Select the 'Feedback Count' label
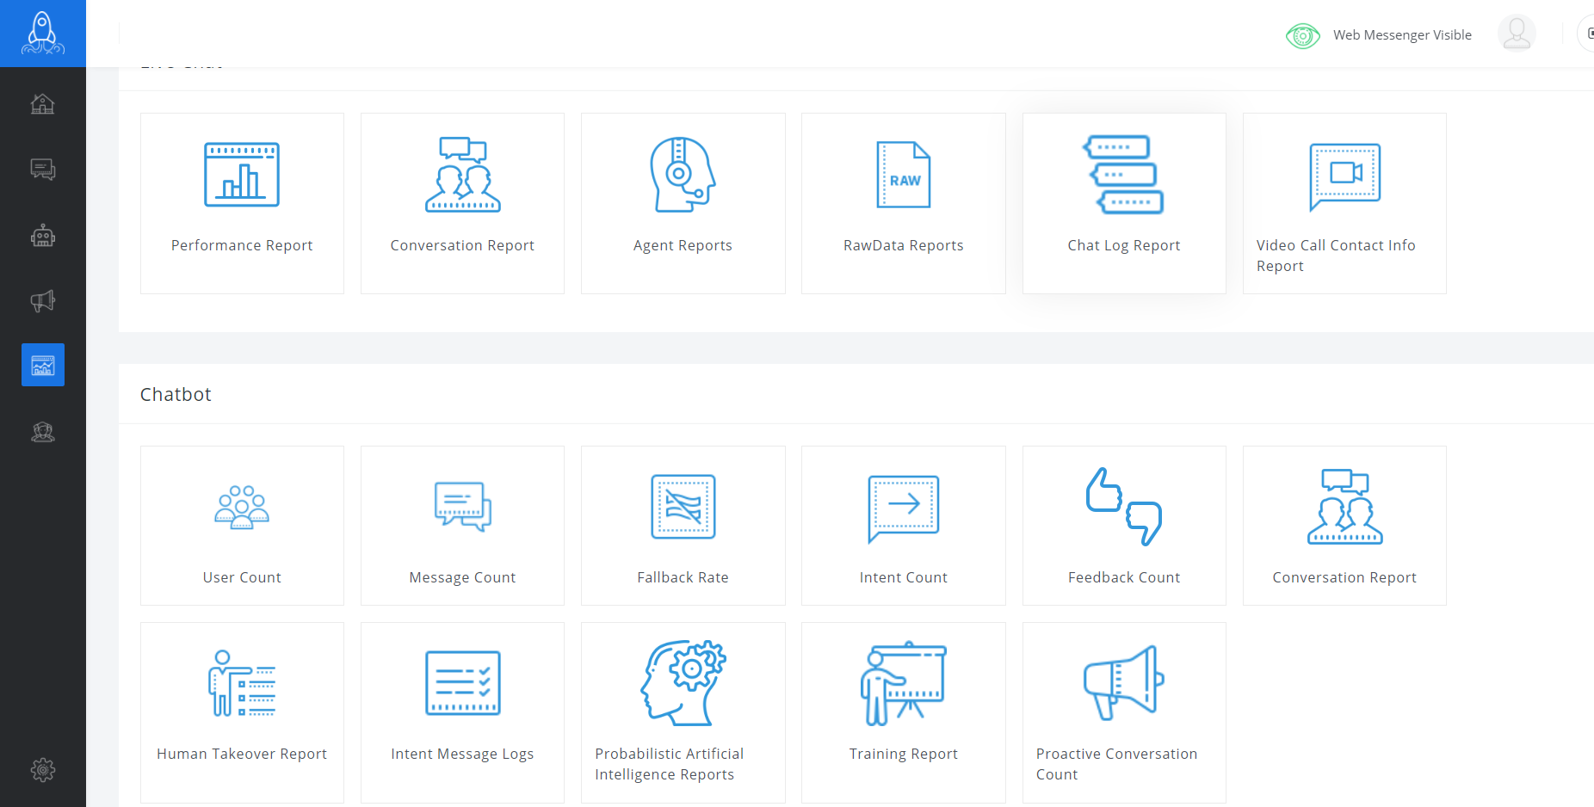The height and width of the screenshot is (807, 1594). tap(1124, 577)
